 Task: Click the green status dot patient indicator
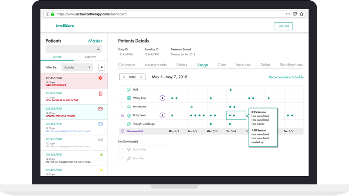tap(101, 155)
